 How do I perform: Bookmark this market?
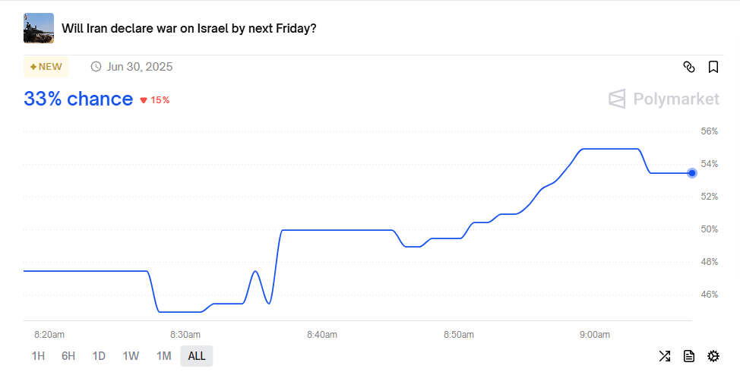click(x=713, y=67)
